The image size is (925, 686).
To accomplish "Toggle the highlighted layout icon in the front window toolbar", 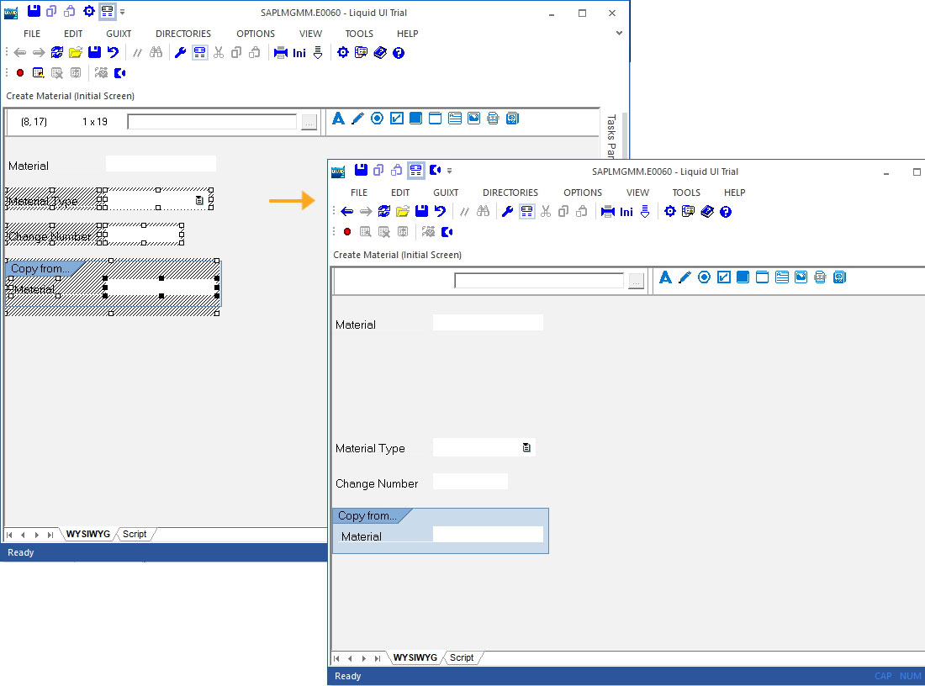I will click(x=526, y=211).
